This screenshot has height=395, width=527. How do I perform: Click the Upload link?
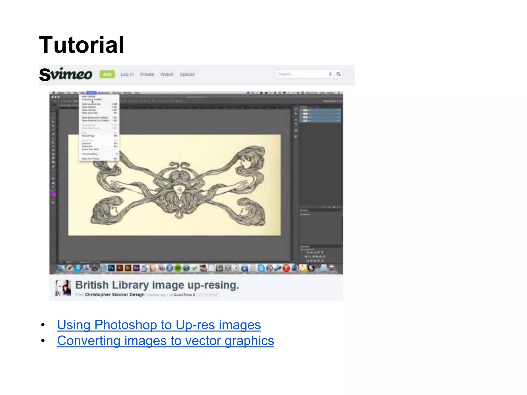coord(187,74)
